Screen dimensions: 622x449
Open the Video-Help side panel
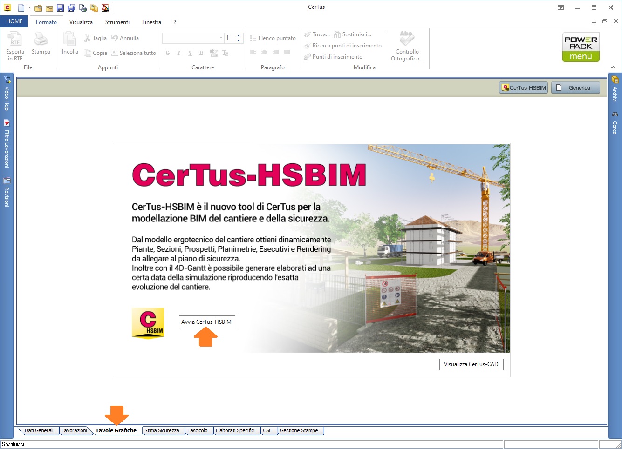(7, 94)
